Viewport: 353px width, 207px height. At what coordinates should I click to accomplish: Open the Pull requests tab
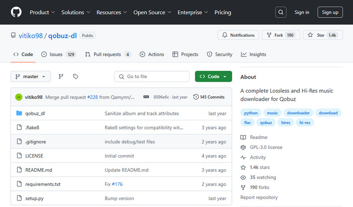(x=108, y=54)
